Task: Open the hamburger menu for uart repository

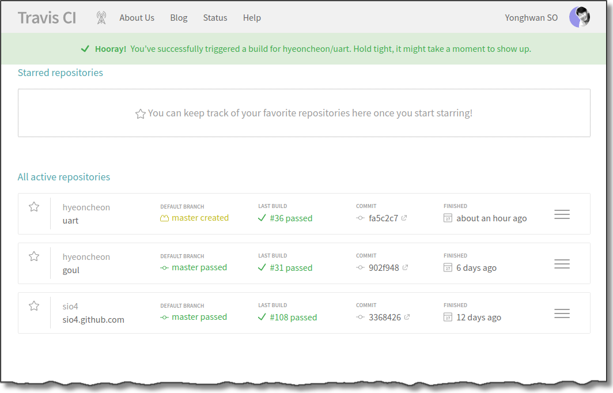Action: (562, 214)
